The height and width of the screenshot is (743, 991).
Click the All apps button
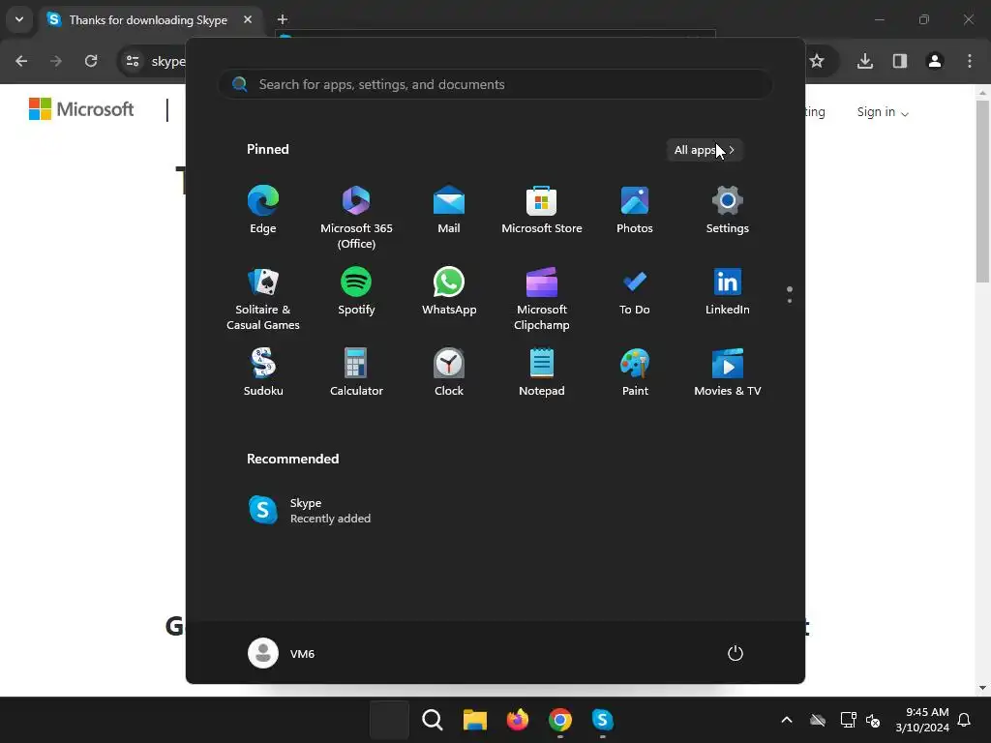point(705,150)
